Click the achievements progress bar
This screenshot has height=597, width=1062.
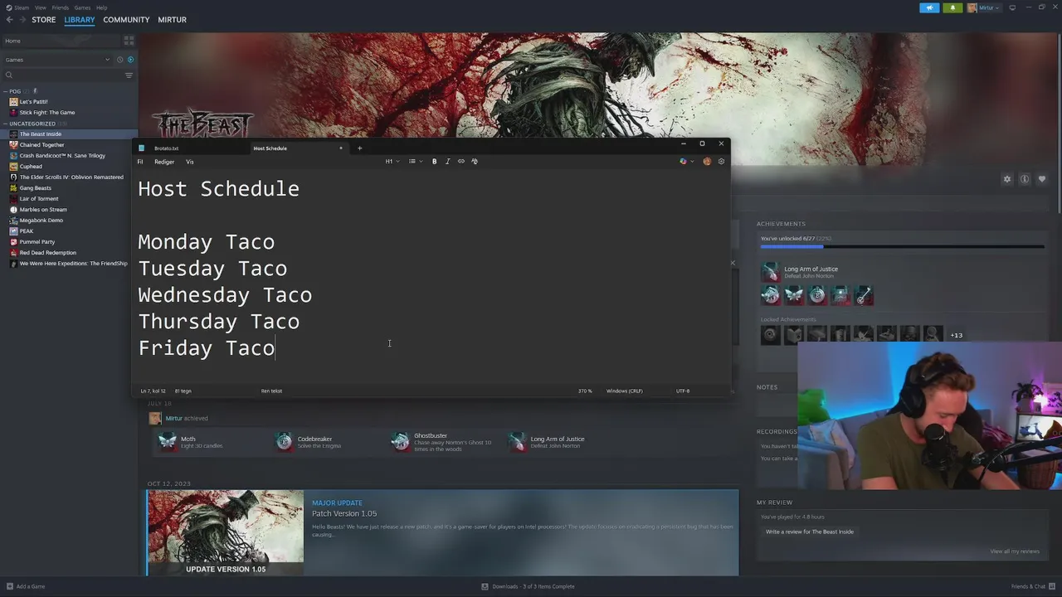[x=903, y=246]
